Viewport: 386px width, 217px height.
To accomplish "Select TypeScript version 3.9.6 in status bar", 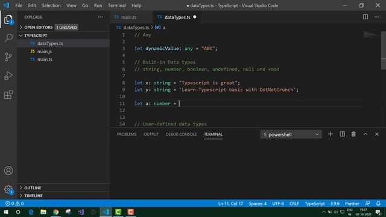I will click(335, 204).
